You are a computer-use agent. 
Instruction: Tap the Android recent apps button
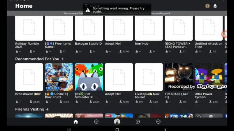point(69,130)
